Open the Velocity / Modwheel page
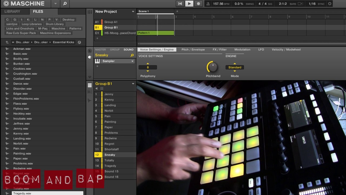The image size is (346, 195). click(286, 50)
